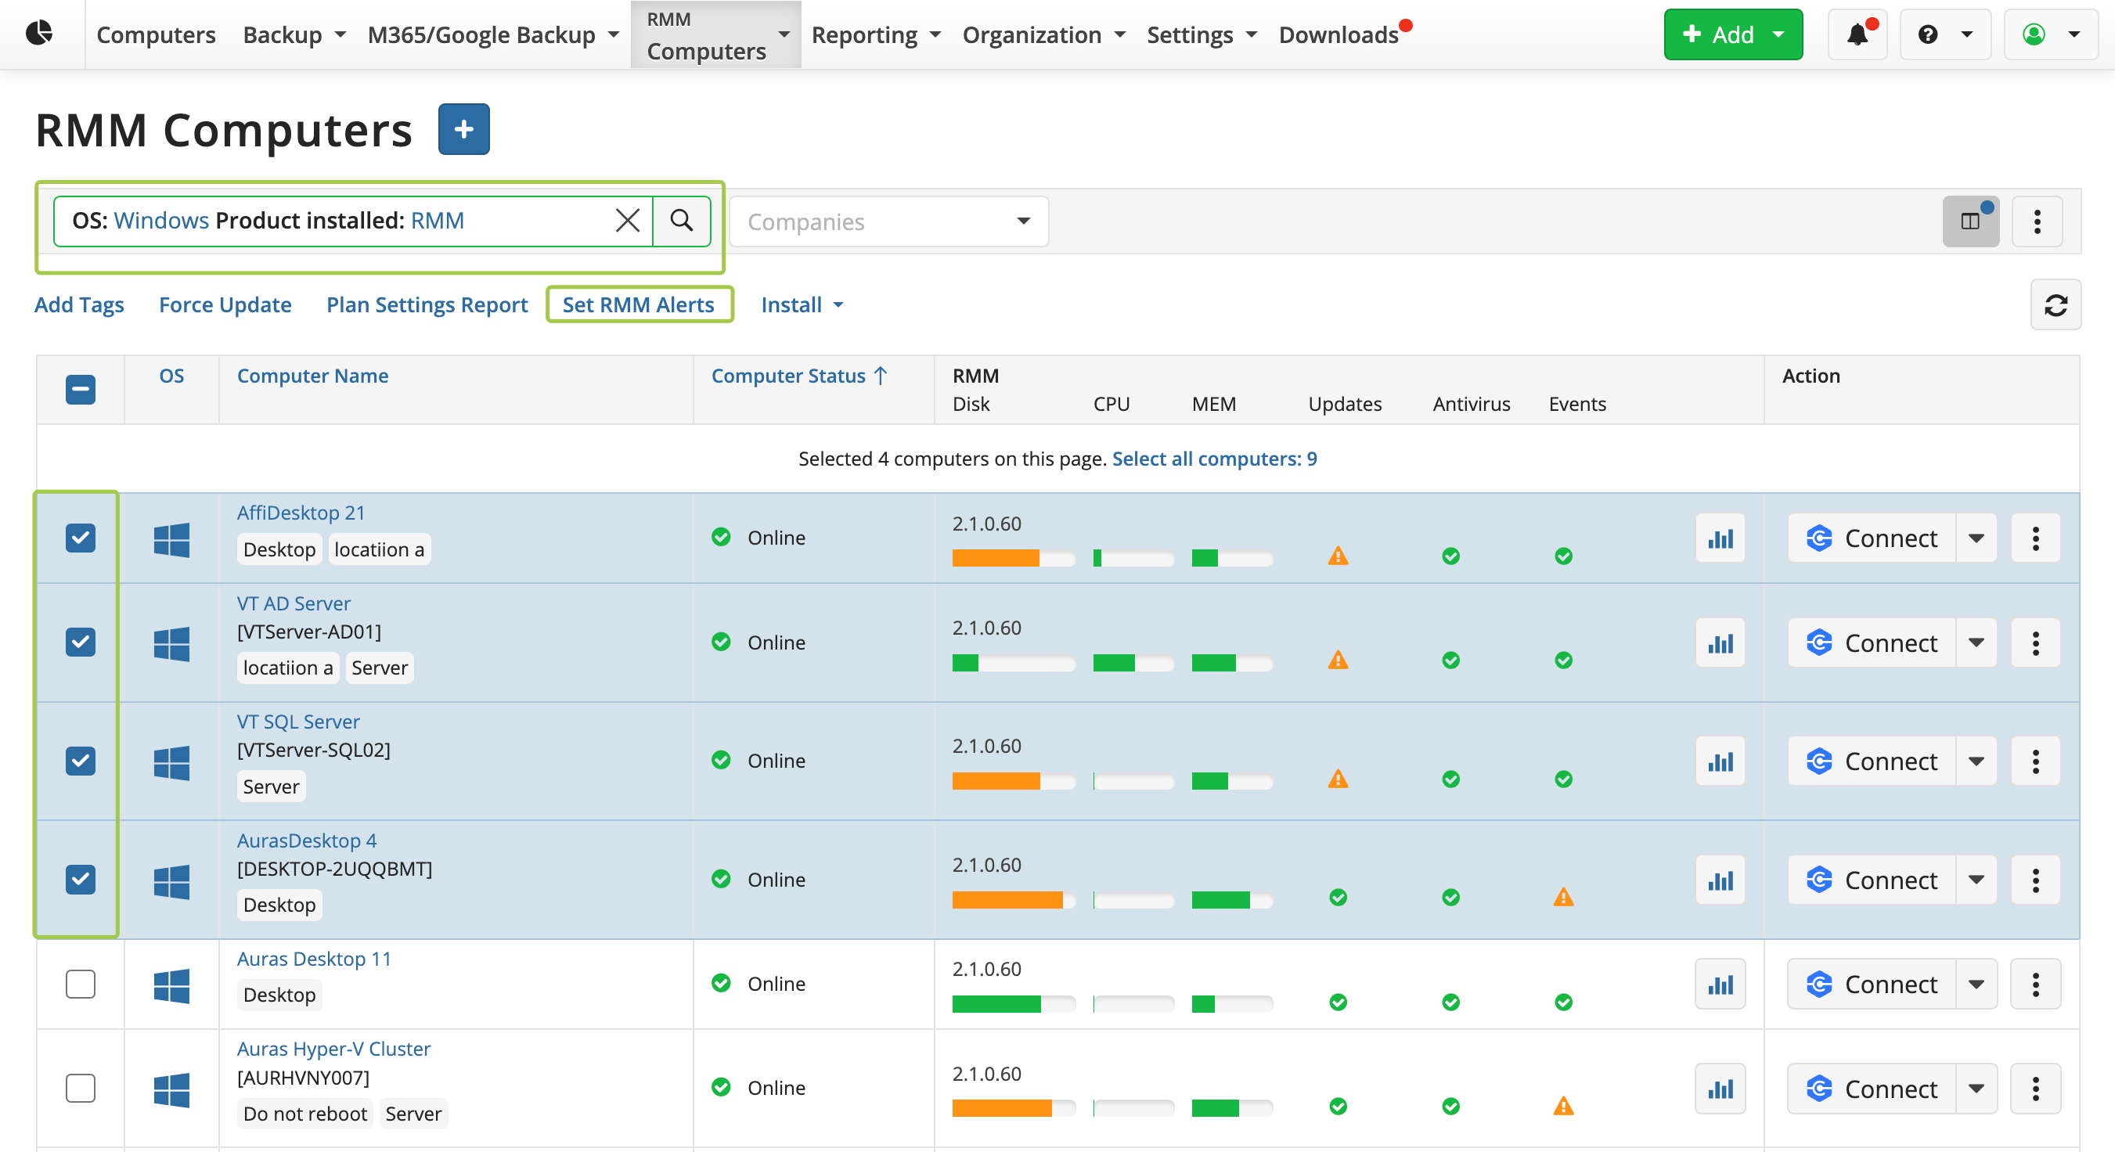This screenshot has height=1152, width=2115.
Task: Open the Computers menu item
Action: [x=156, y=34]
